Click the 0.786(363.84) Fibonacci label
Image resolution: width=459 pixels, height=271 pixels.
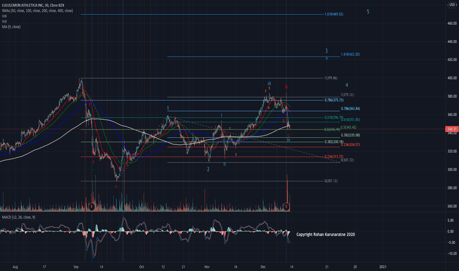point(350,109)
